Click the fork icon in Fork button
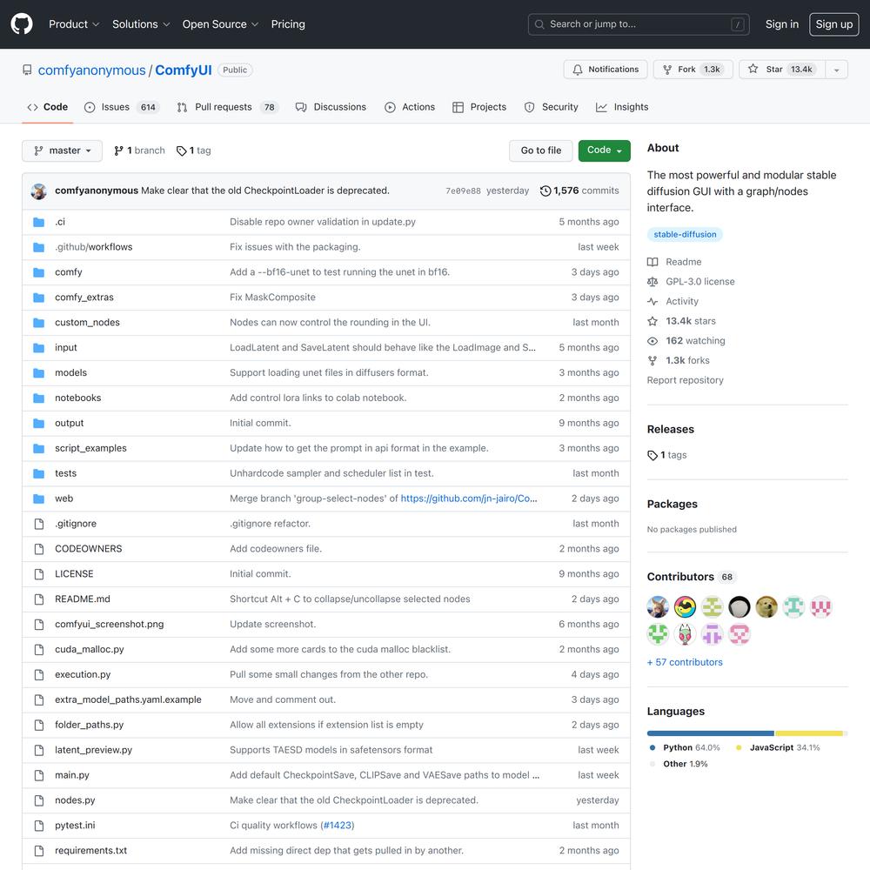Screen dimensions: 870x870 pos(667,70)
